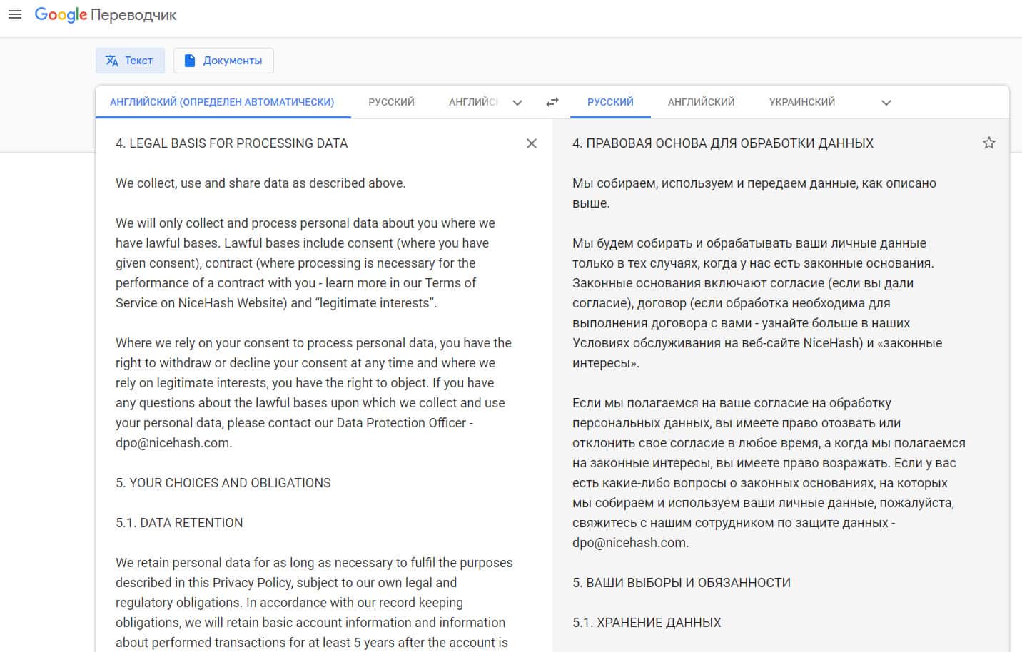Click source line 'We collect, use and share data as described above.'
This screenshot has width=1022, height=652.
[260, 183]
